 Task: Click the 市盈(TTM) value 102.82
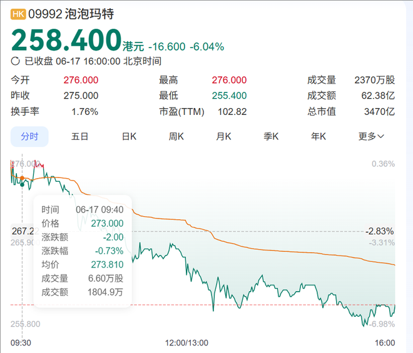point(232,112)
